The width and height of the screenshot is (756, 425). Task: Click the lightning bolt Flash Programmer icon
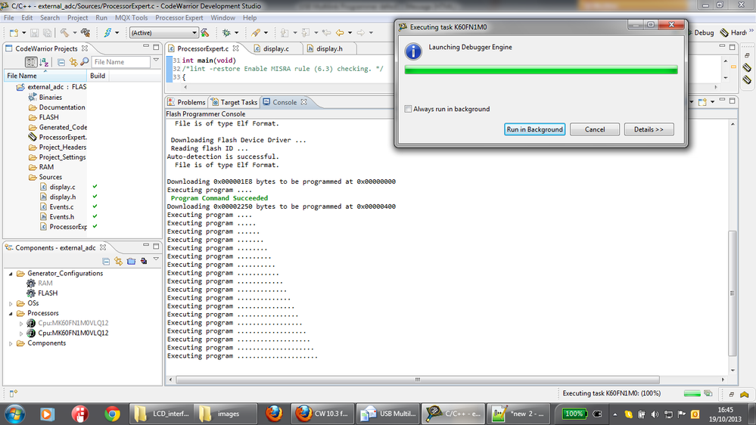pyautogui.click(x=107, y=33)
